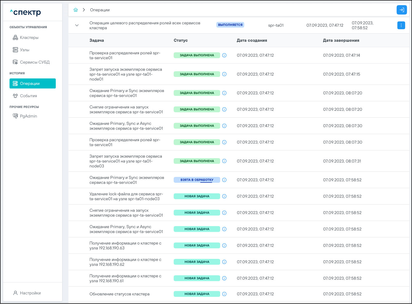Open Настройки at the sidebar bottom
The width and height of the screenshot is (412, 304).
point(30,293)
